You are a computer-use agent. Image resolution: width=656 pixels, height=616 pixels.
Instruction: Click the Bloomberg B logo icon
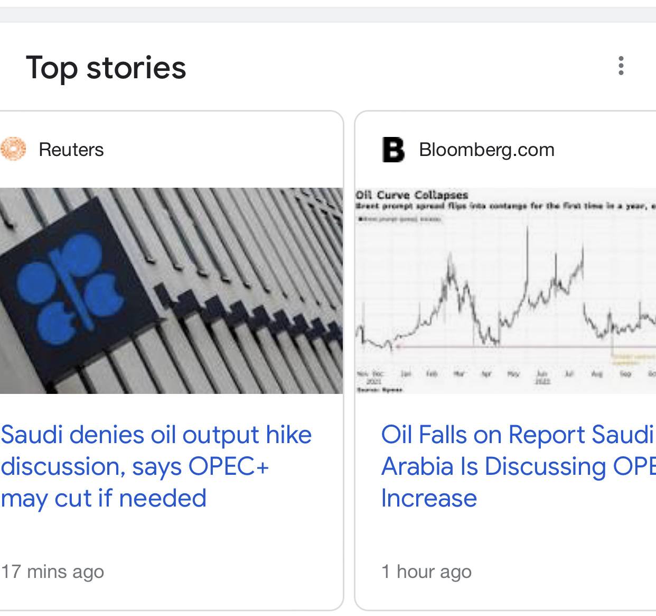(x=393, y=150)
